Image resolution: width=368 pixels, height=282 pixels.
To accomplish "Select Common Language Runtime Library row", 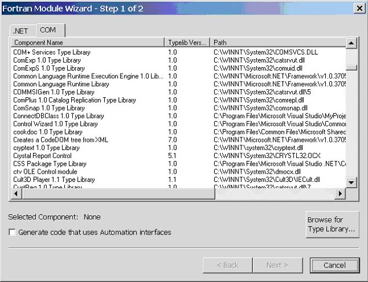I will (x=178, y=84).
